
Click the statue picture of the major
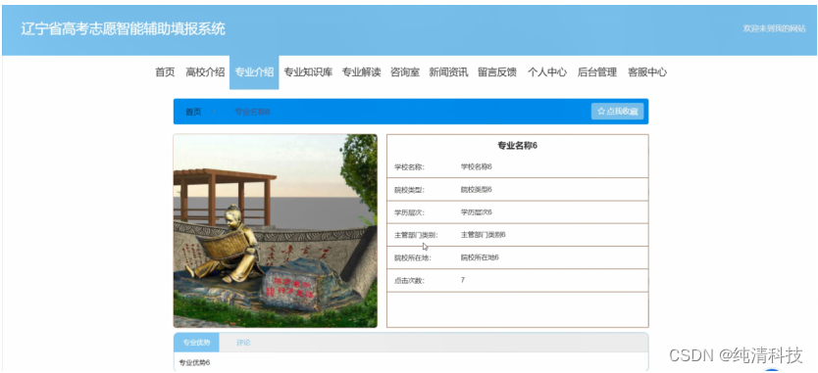click(275, 231)
